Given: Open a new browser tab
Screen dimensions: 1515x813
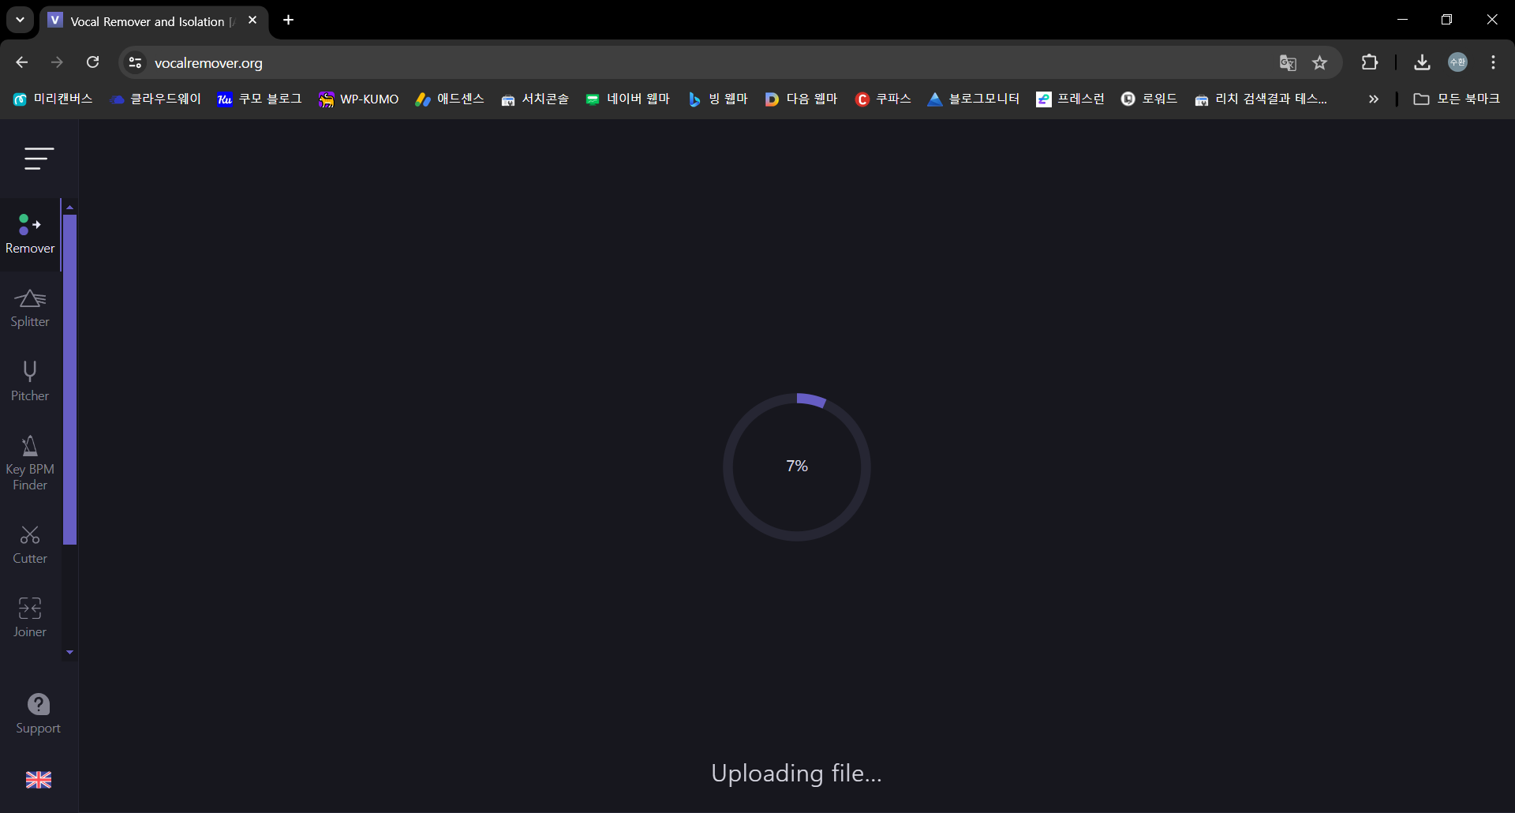Looking at the screenshot, I should tap(289, 20).
